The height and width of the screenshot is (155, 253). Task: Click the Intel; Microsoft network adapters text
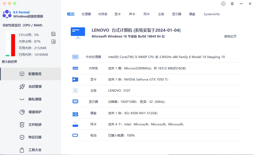click(x=146, y=124)
